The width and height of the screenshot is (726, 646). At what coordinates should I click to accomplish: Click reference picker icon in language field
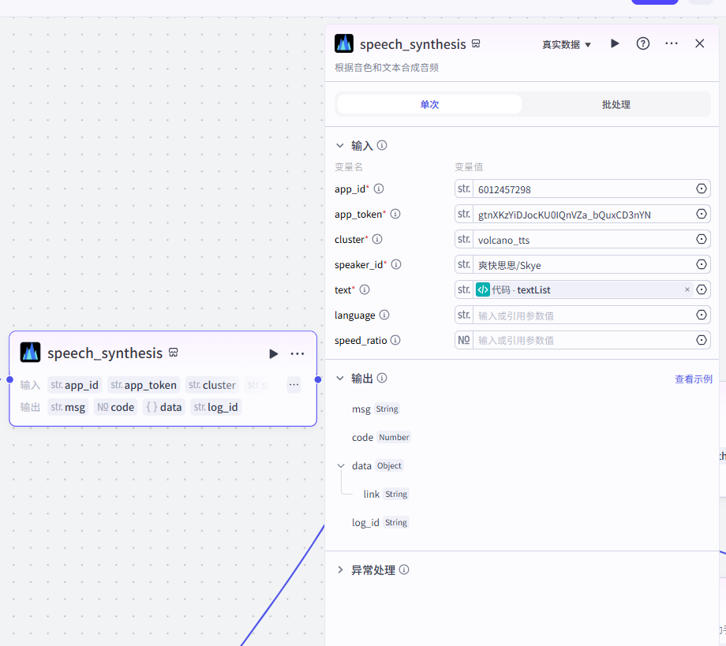pos(701,315)
